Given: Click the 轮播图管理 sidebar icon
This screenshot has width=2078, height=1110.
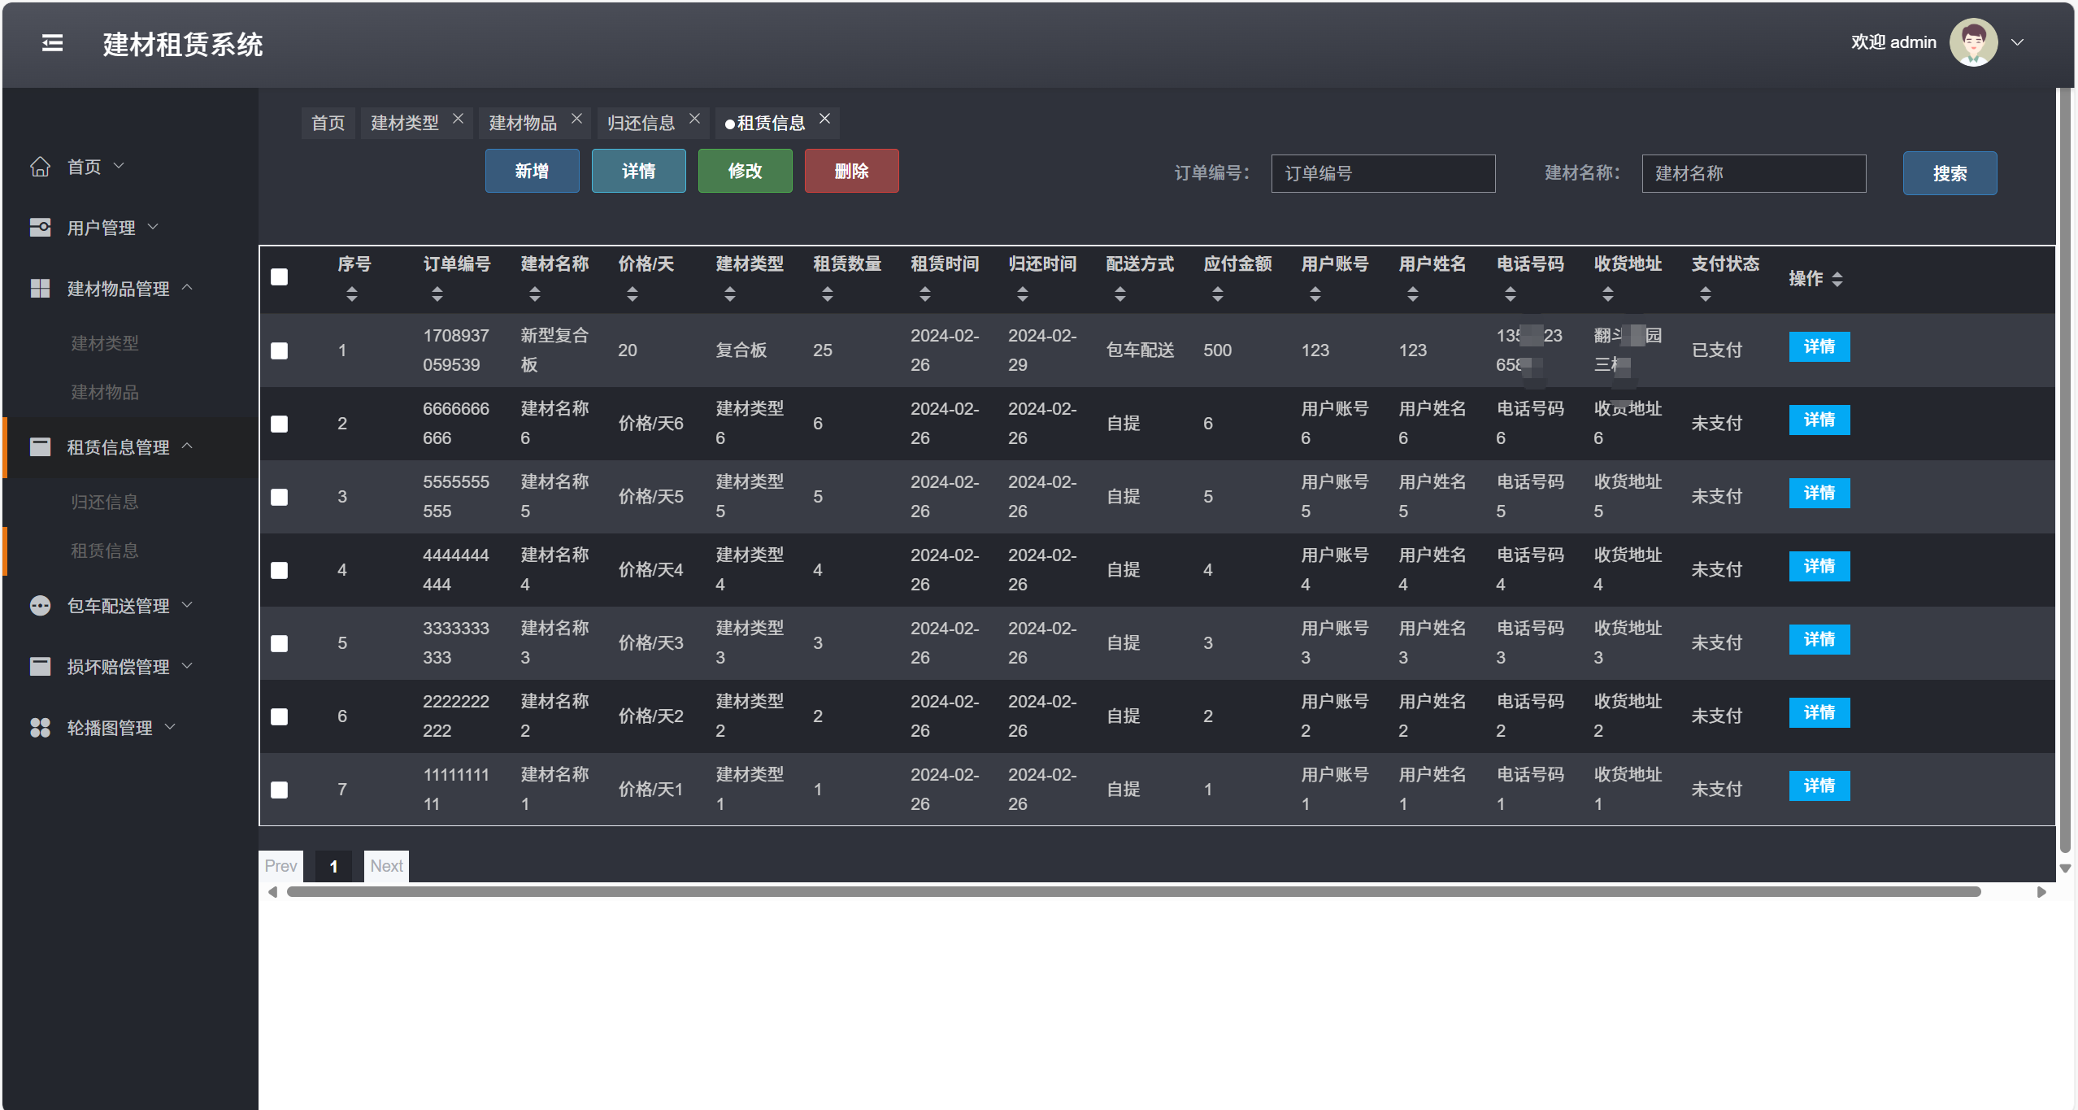Looking at the screenshot, I should (x=40, y=728).
